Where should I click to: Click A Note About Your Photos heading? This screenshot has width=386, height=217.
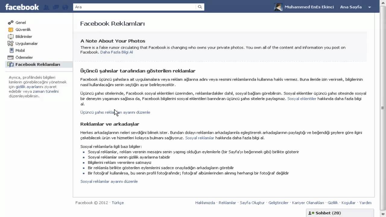[x=113, y=41]
